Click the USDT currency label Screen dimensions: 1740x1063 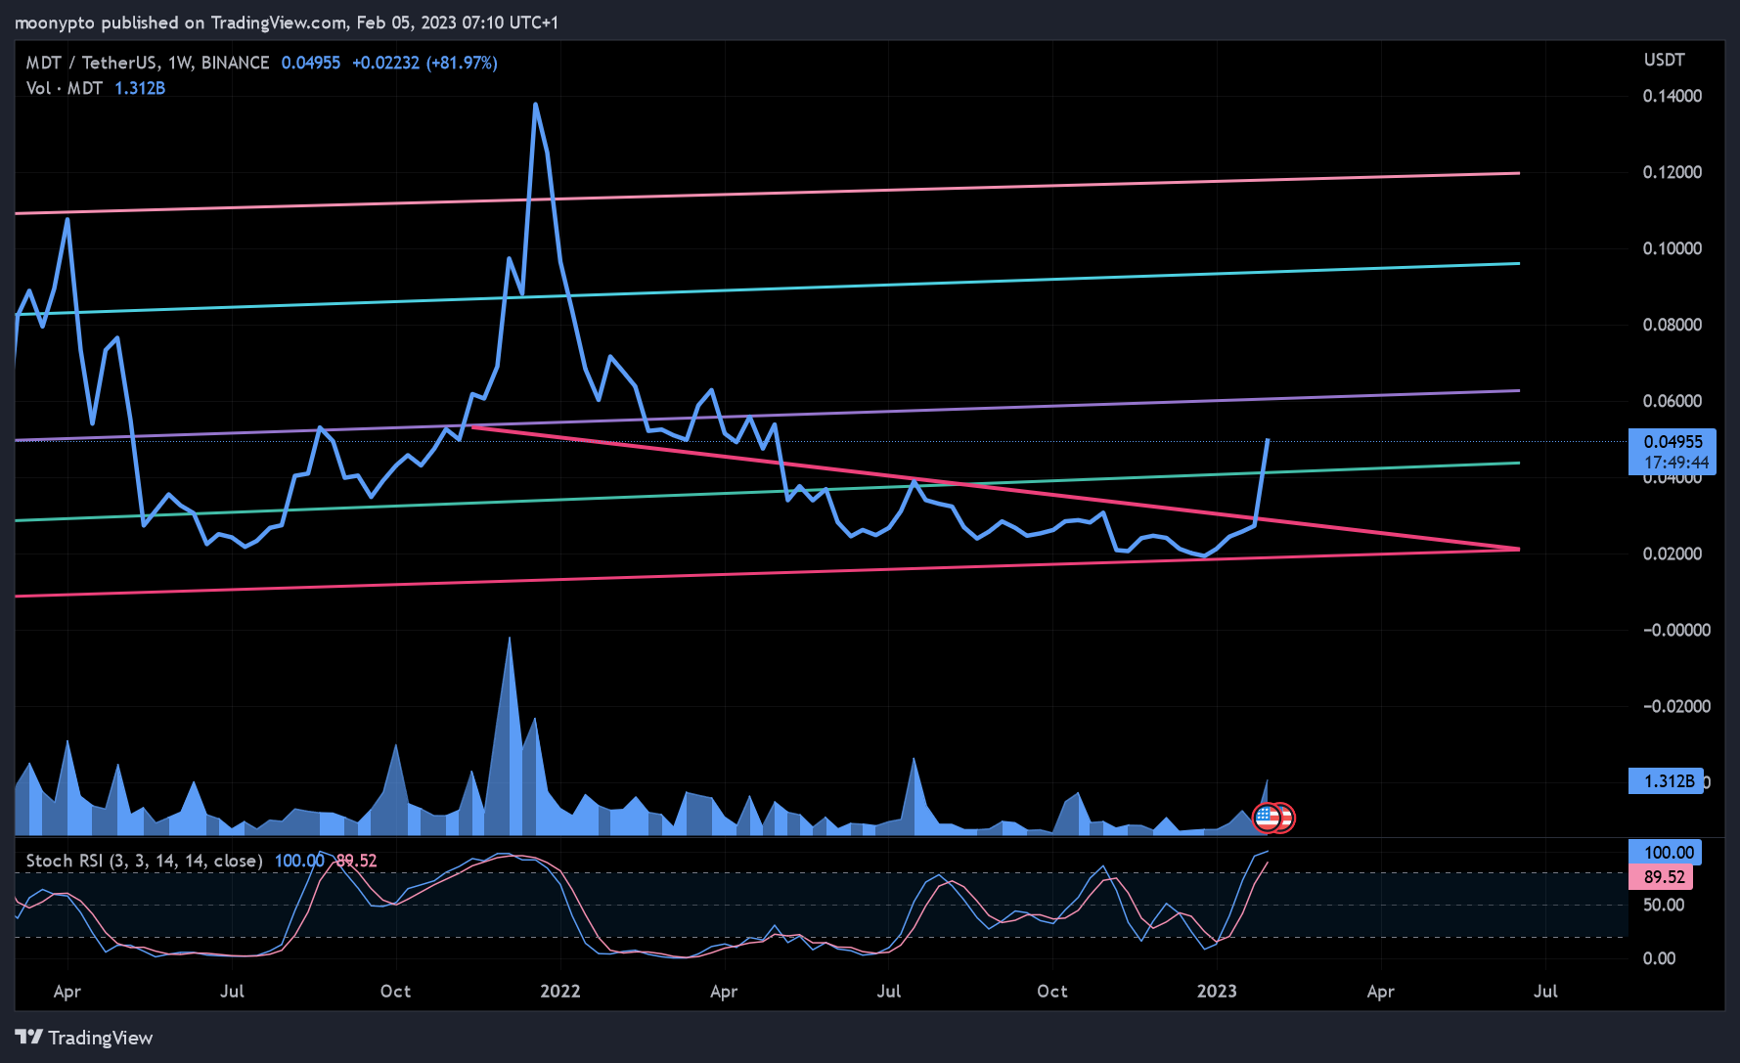[1664, 60]
